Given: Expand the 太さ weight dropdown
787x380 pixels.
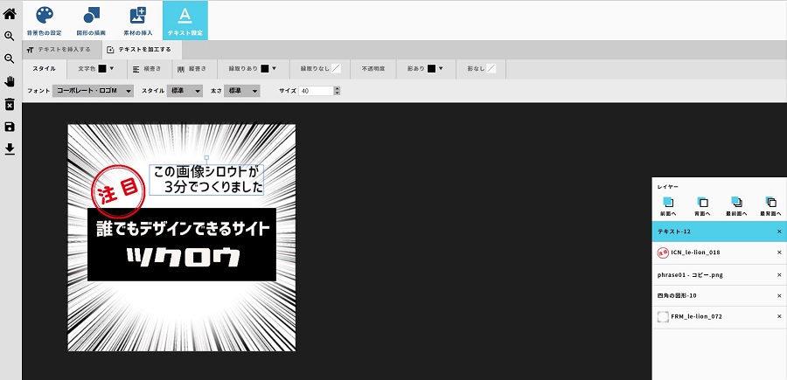Looking at the screenshot, I should pyautogui.click(x=242, y=91).
